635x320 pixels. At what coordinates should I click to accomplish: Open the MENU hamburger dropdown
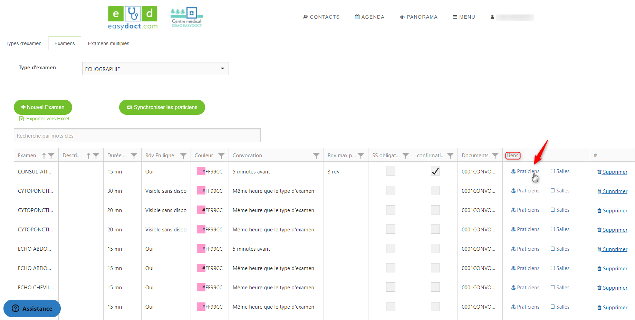click(x=464, y=17)
